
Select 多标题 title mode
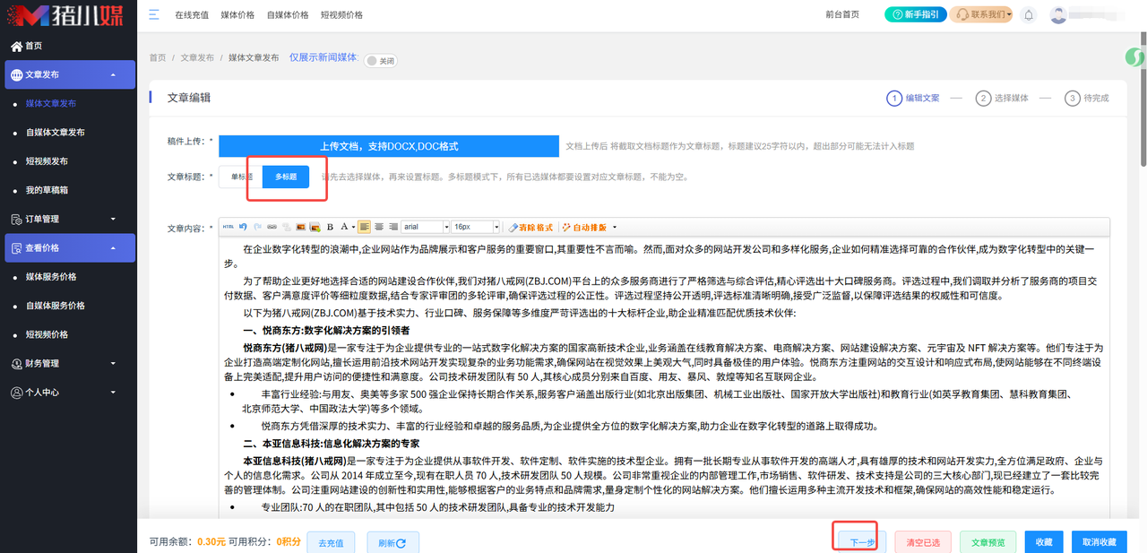(286, 177)
